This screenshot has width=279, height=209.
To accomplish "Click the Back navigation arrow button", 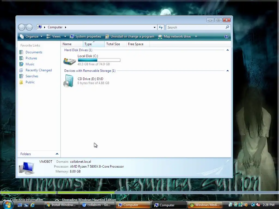I will click(x=22, y=27).
